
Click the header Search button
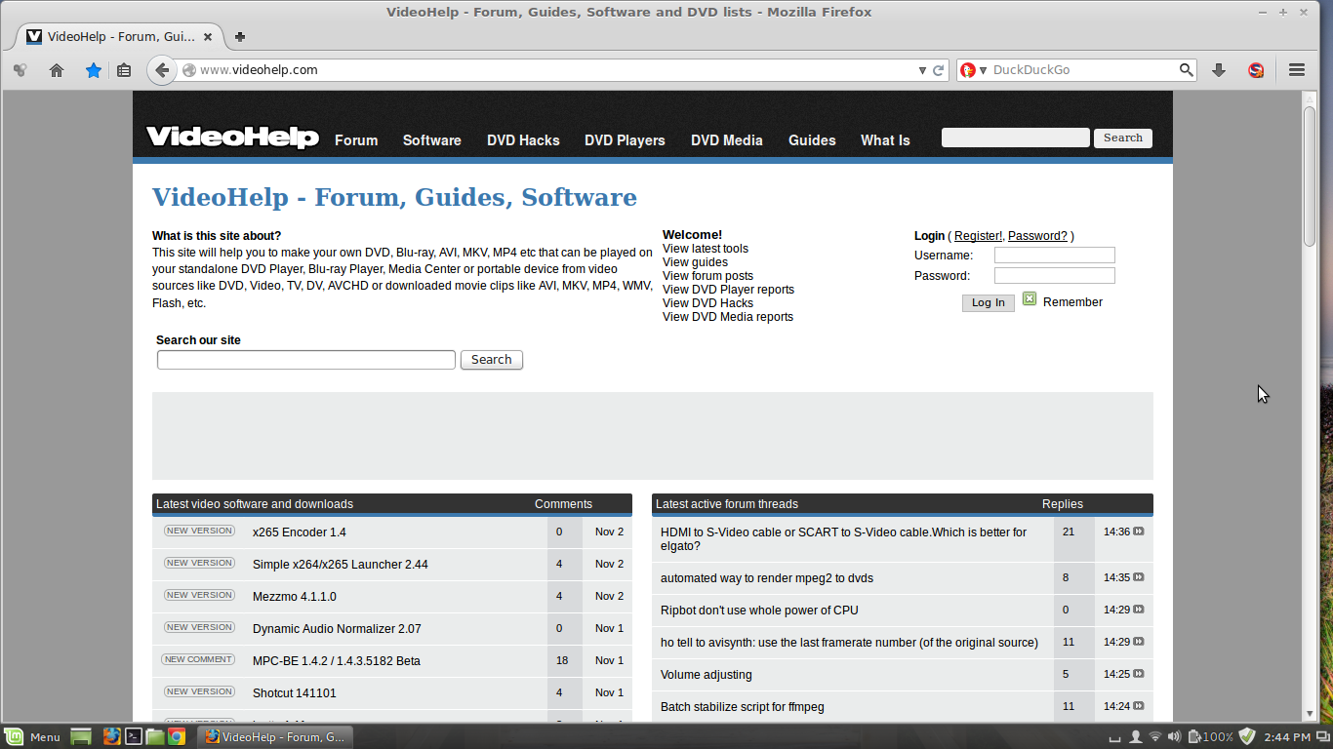(1122, 138)
